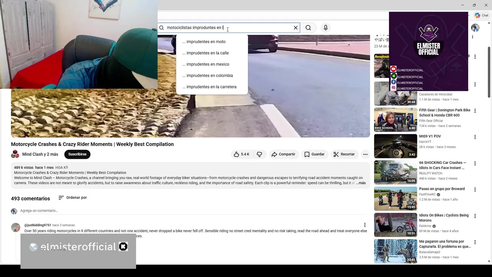Viewport: 492px width, 277px height.
Task: Open ButacaSalvaje2 channel name
Action: 430,252
